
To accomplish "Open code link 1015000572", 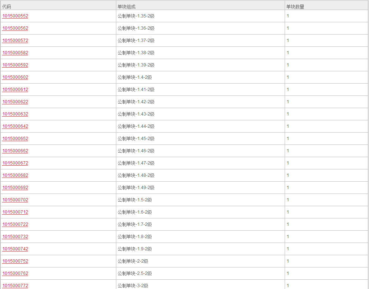I will point(15,40).
